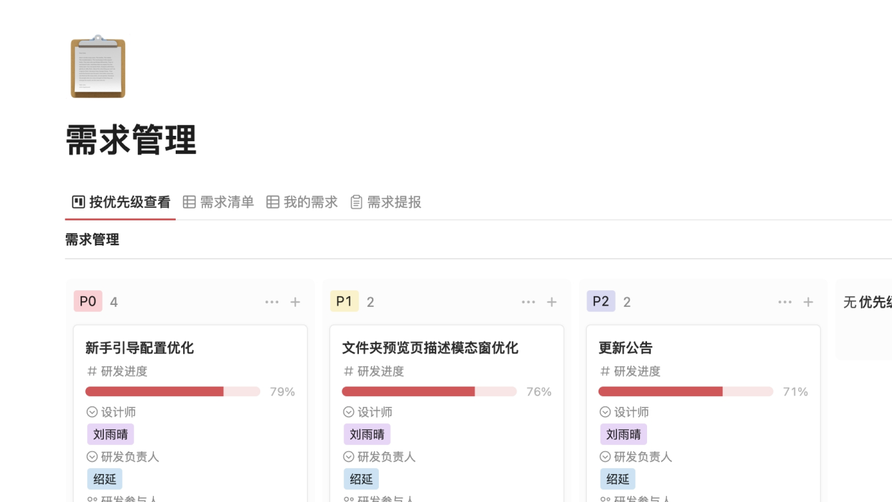Select the 按优先级查看 board tab
The width and height of the screenshot is (892, 502).
(121, 202)
